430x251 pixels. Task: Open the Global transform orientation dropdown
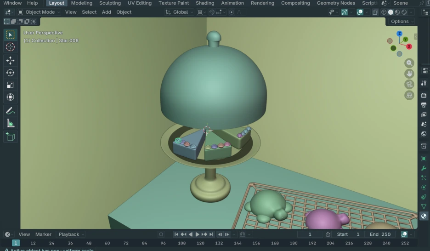179,12
